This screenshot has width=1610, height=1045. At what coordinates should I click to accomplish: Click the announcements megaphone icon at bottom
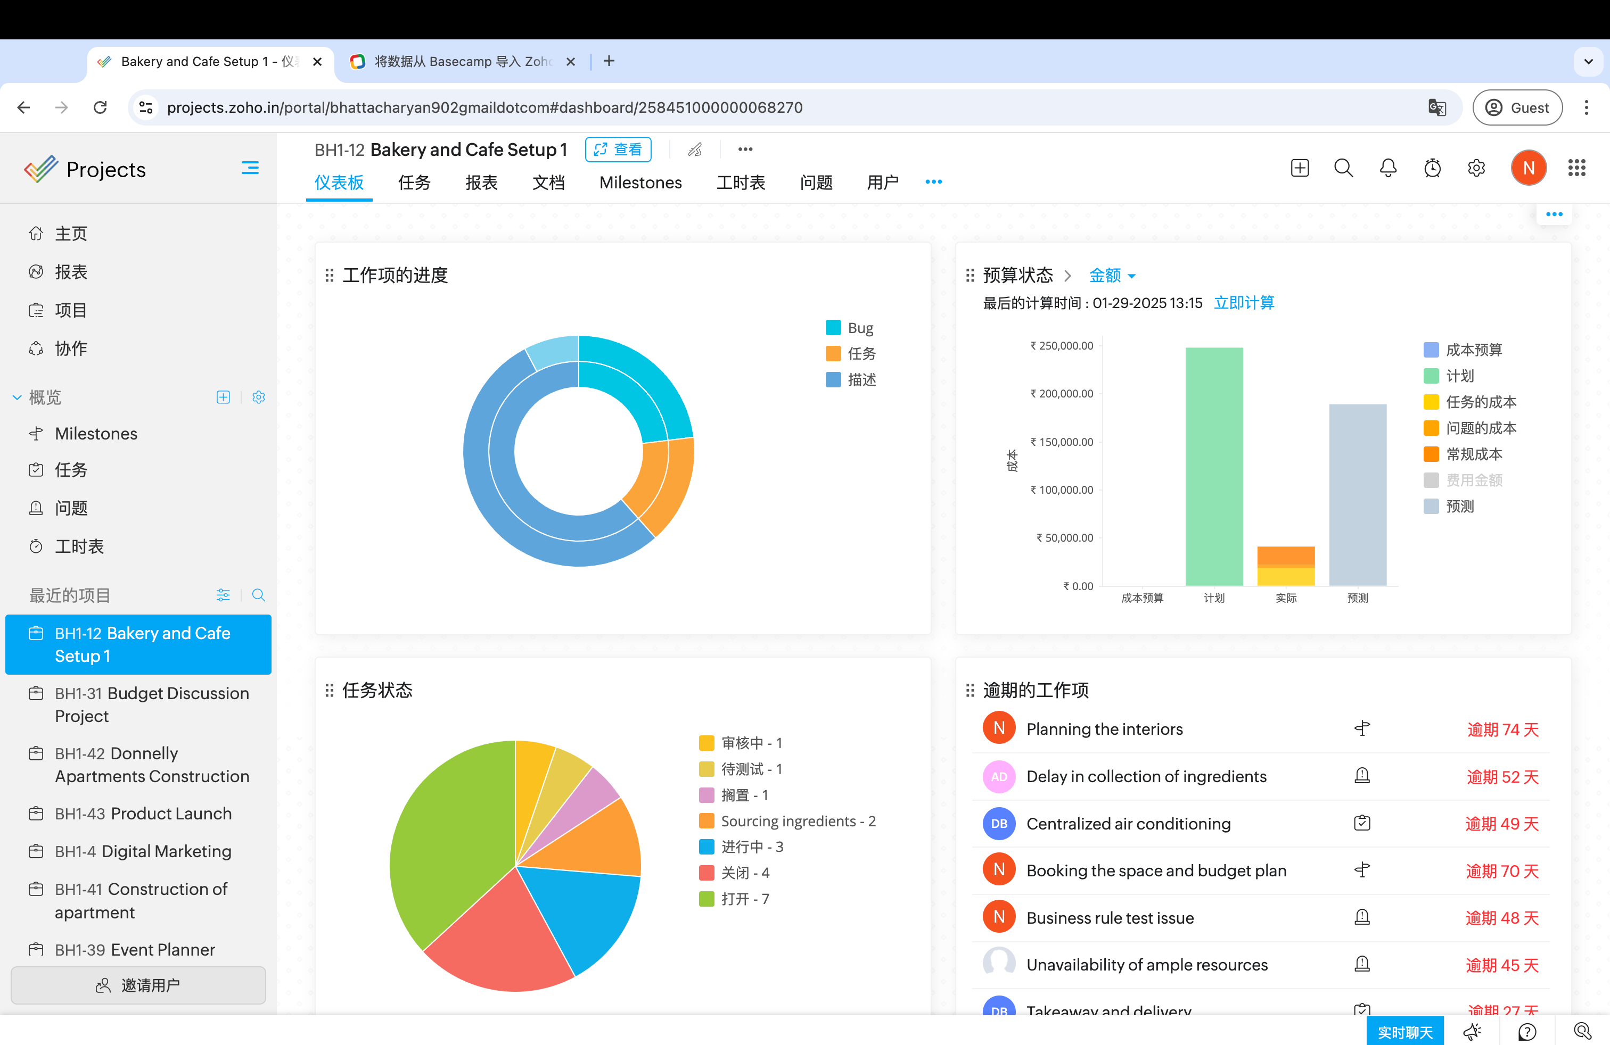[x=1472, y=1032]
